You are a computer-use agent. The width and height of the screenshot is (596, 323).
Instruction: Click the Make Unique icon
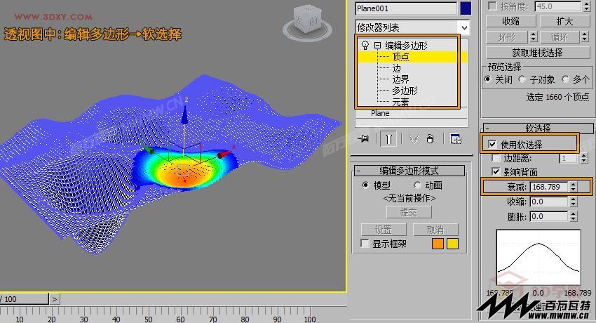tap(414, 139)
